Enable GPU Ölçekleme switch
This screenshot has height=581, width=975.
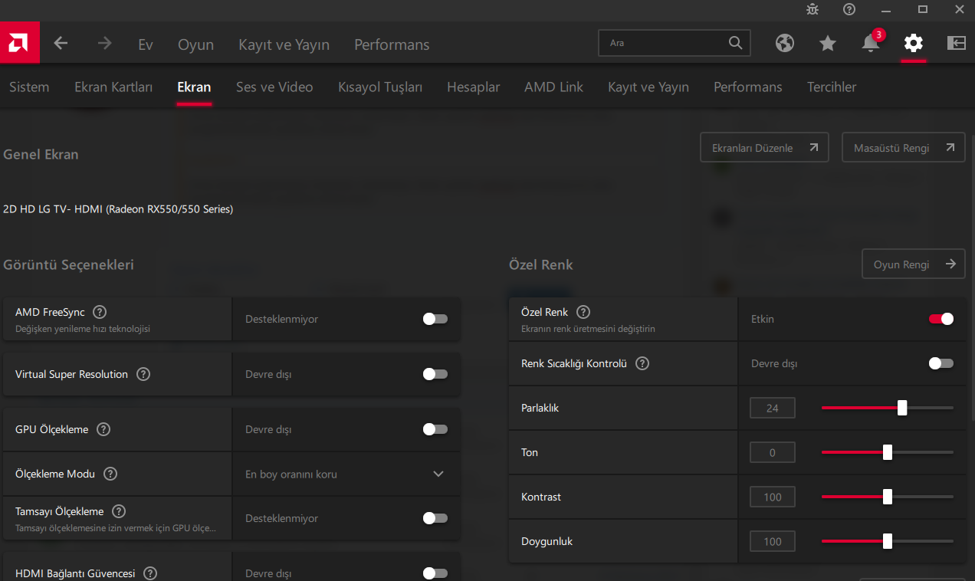(x=435, y=429)
